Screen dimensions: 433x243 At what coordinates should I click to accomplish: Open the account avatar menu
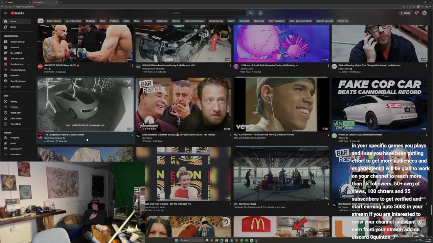425,13
